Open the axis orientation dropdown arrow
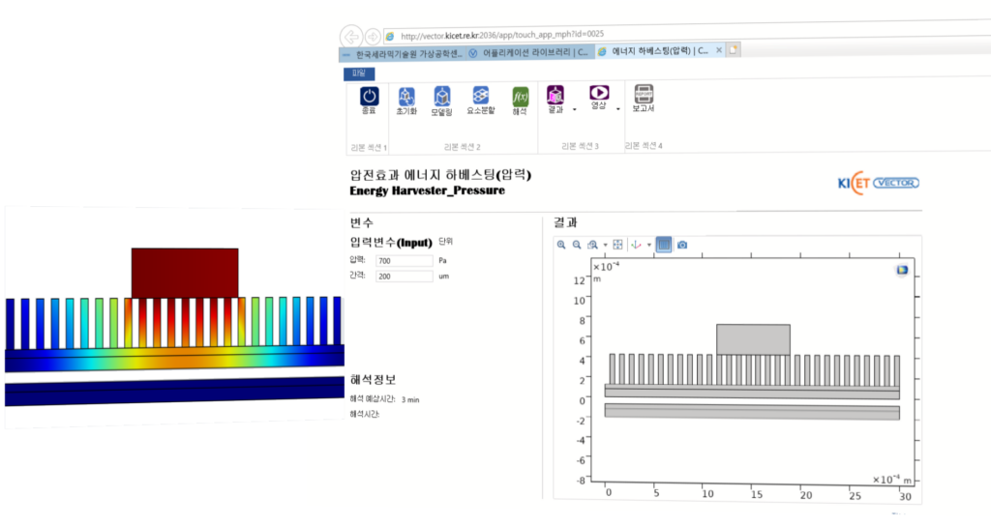 pos(648,246)
